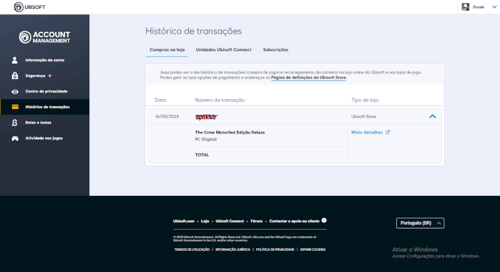
Task: Open the Política de Privacidade footer link
Action: (275, 250)
